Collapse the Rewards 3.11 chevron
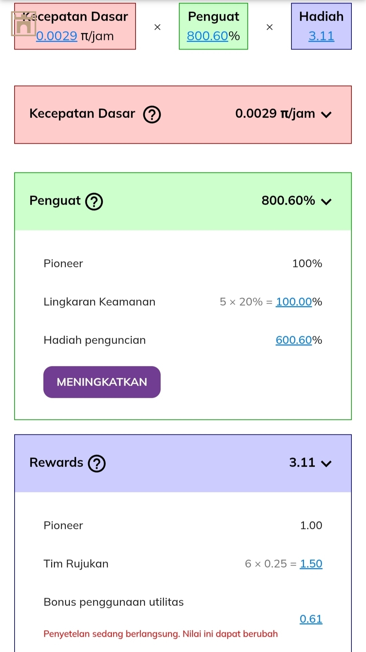The image size is (366, 652). (x=326, y=464)
